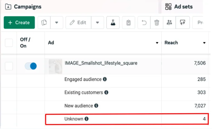Open the Reach column header dropdown
212x129 pixels.
point(204,43)
